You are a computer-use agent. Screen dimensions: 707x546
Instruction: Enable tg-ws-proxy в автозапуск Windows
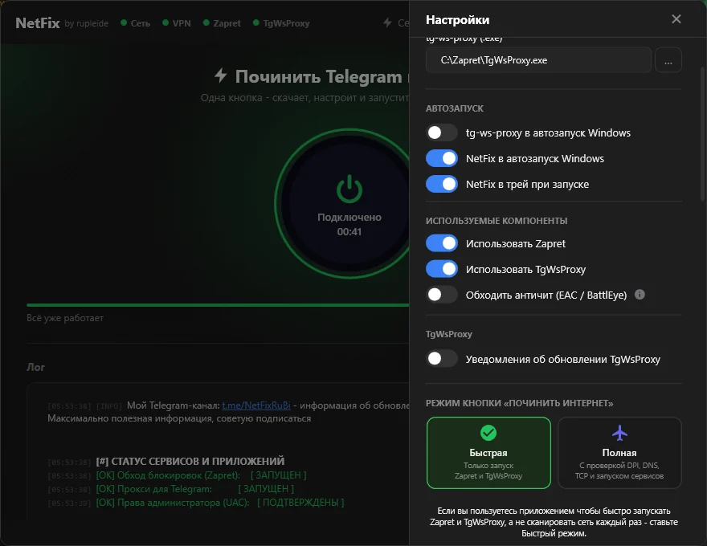point(442,133)
